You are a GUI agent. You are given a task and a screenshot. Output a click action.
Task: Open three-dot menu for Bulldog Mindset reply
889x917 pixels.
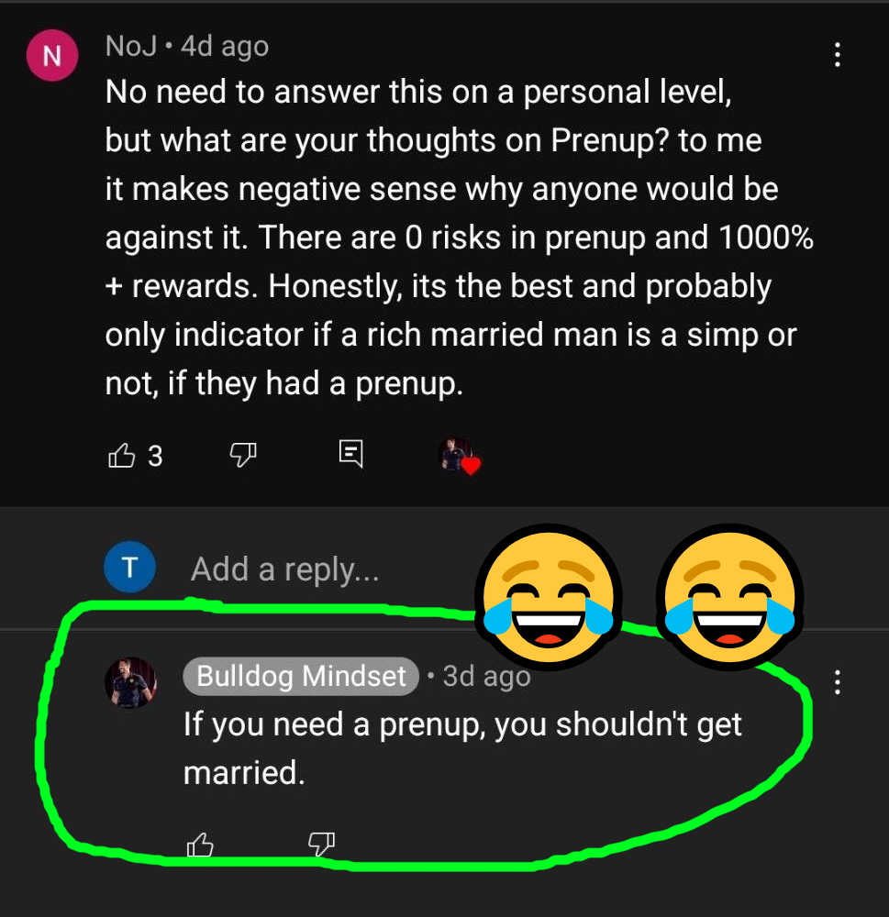(x=838, y=682)
